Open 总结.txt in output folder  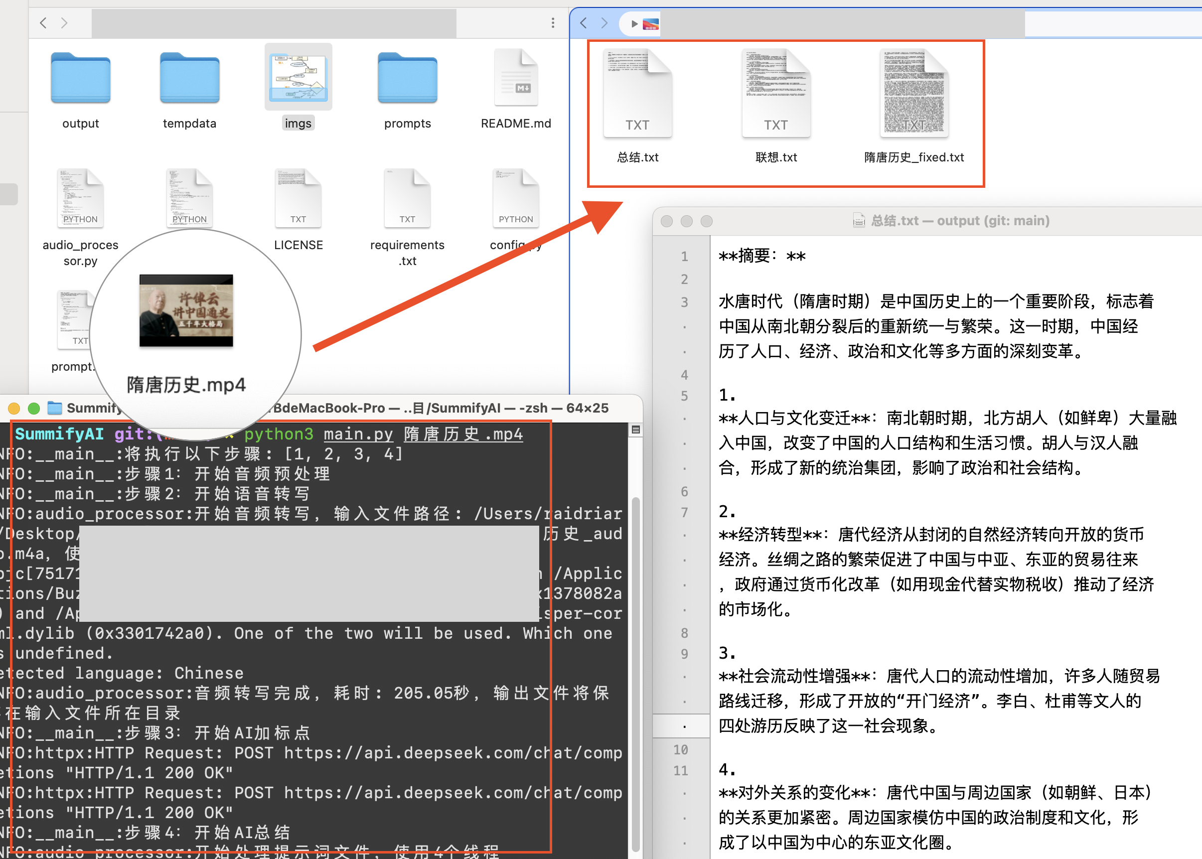(x=637, y=94)
